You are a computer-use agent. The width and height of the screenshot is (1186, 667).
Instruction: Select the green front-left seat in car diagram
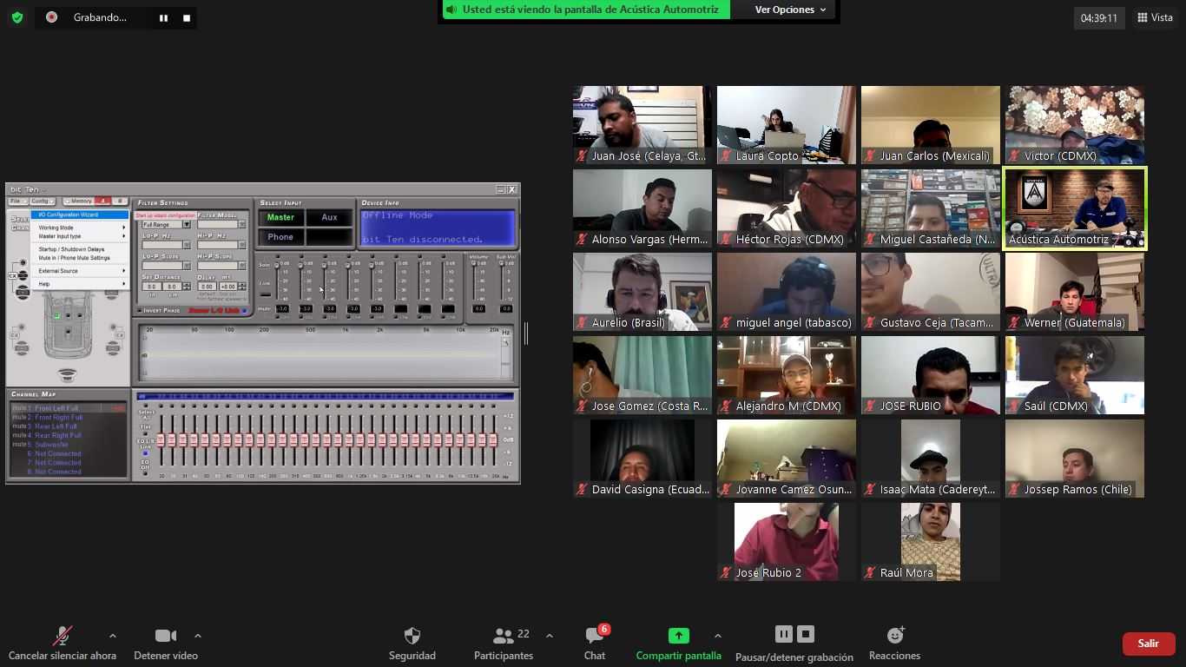pyautogui.click(x=57, y=315)
